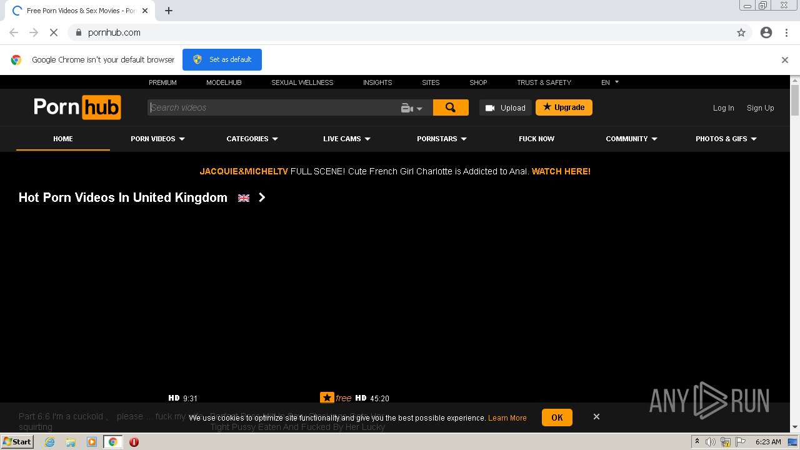Screen dimensions: 800x450
Task: Select the HOME navigation tab
Action: coord(63,139)
